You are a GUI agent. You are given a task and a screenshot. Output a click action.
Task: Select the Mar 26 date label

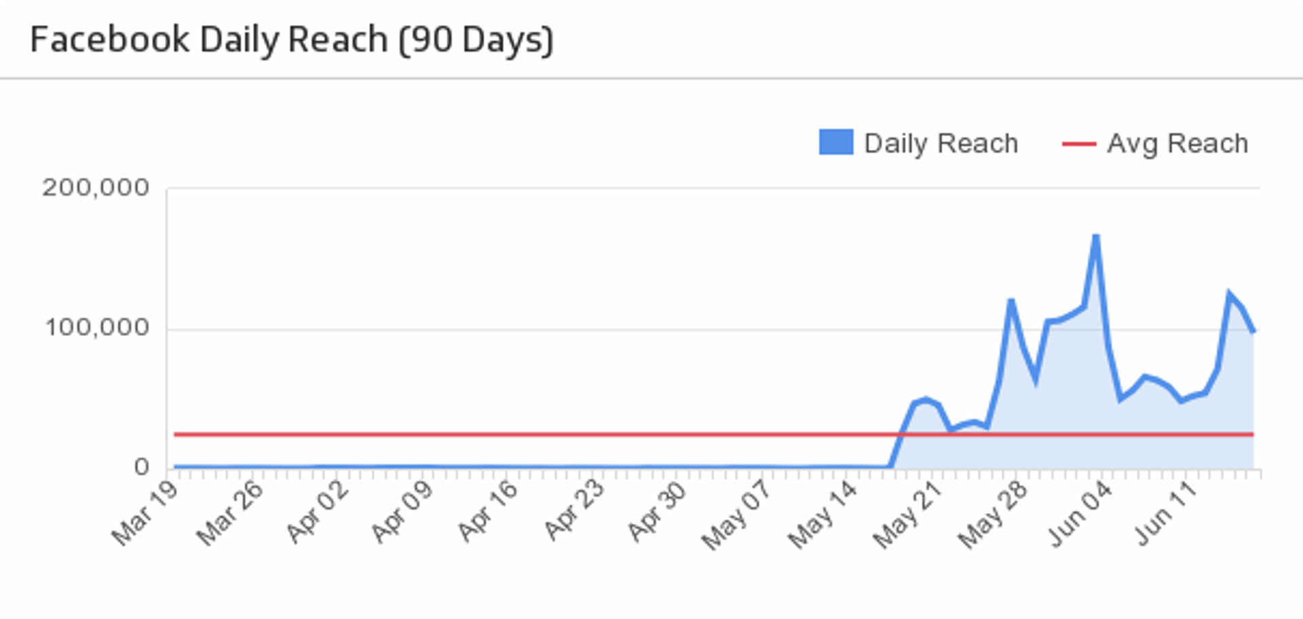(229, 514)
